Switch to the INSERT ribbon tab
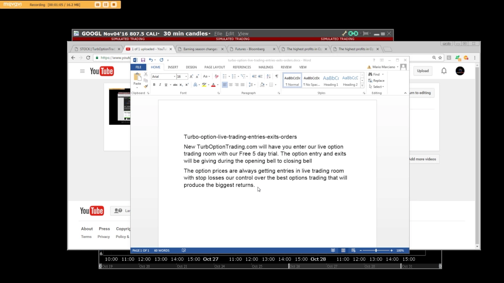Screen dimensions: 504x283 173,67
